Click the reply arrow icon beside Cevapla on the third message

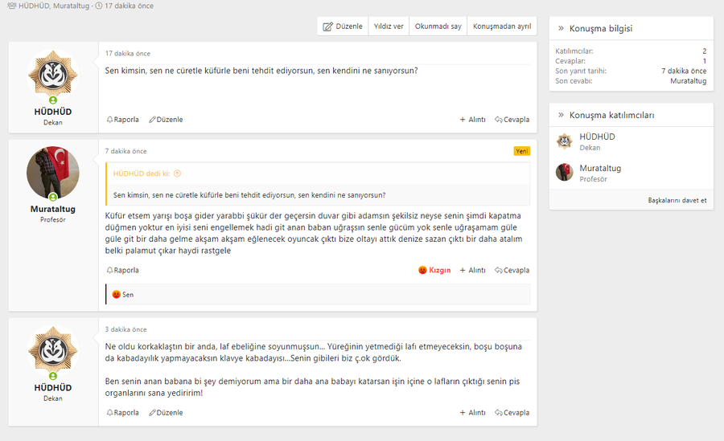pos(499,412)
